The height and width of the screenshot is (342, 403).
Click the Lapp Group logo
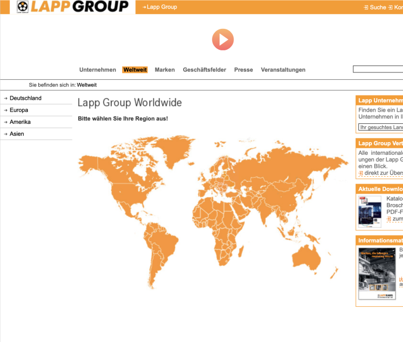point(72,7)
